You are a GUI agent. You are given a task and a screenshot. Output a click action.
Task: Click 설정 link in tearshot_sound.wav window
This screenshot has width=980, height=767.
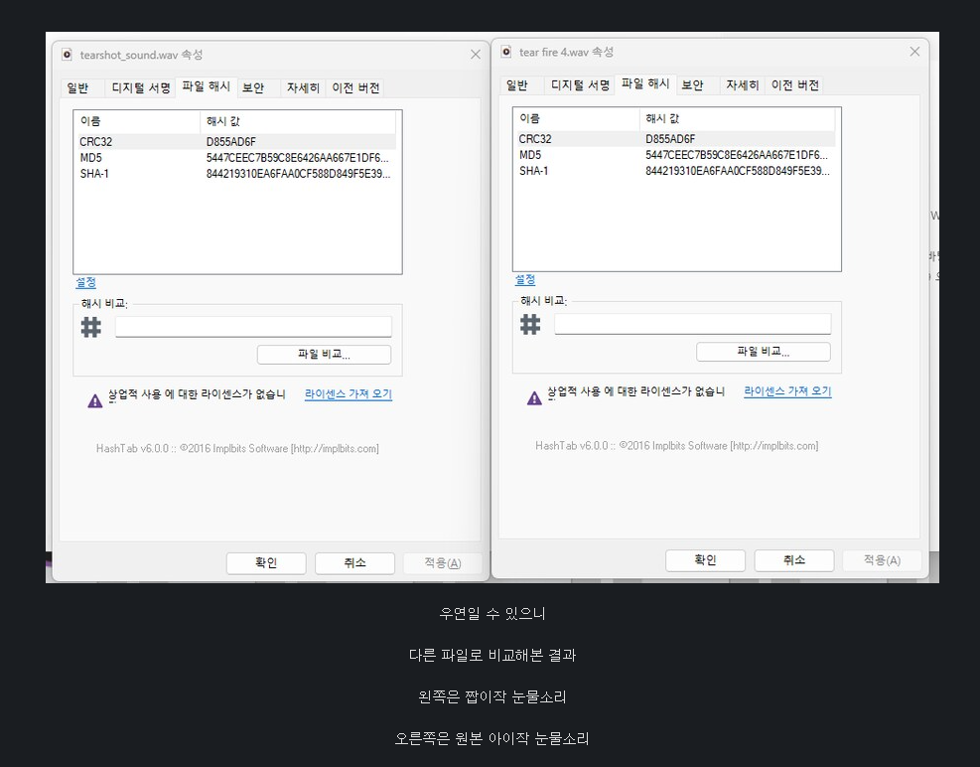[85, 283]
